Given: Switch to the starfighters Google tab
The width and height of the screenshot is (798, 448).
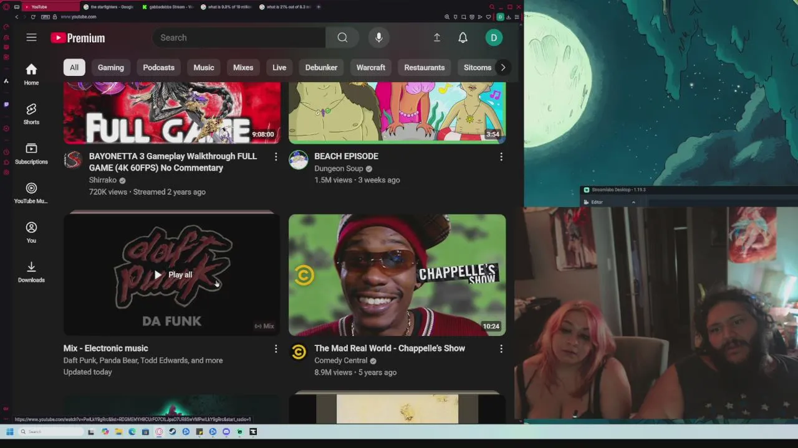Looking at the screenshot, I should click(x=108, y=7).
